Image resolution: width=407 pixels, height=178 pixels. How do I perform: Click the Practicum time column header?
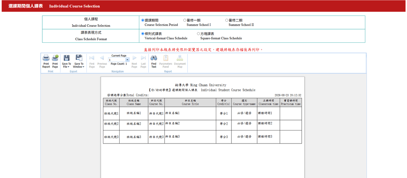(x=291, y=102)
